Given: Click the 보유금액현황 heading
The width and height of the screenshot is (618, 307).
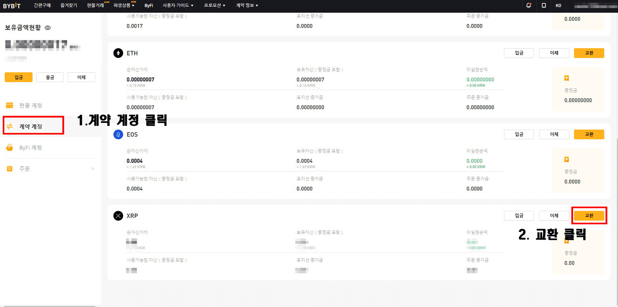Looking at the screenshot, I should pos(24,28).
